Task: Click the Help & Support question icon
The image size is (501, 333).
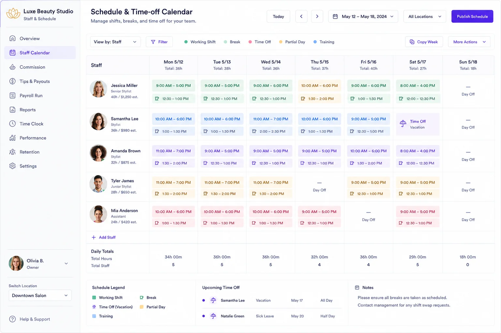Action: coord(12,319)
